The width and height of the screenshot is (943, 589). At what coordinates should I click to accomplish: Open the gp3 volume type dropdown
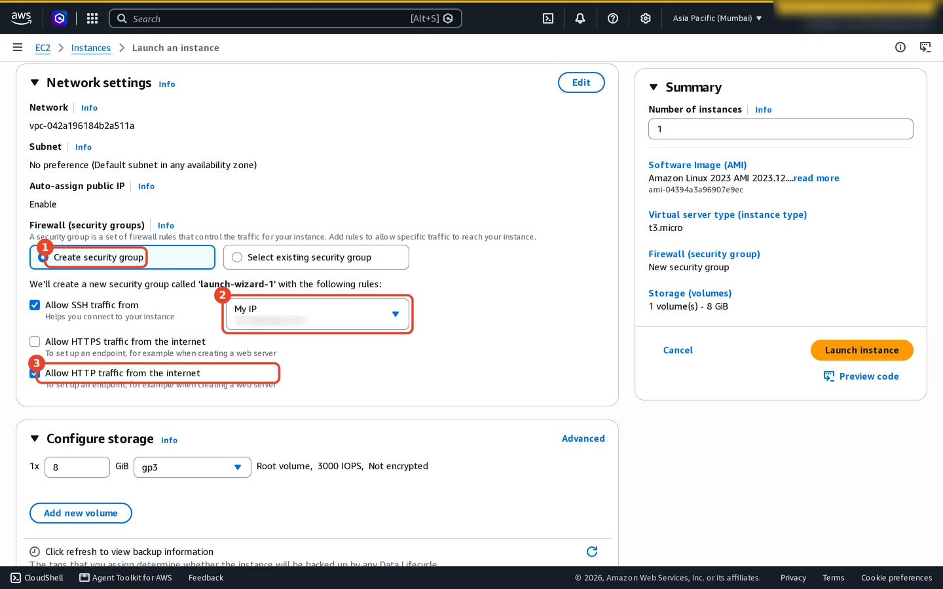pos(193,467)
